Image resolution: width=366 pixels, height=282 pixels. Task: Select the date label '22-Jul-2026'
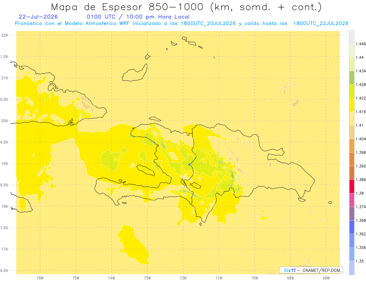click(38, 17)
